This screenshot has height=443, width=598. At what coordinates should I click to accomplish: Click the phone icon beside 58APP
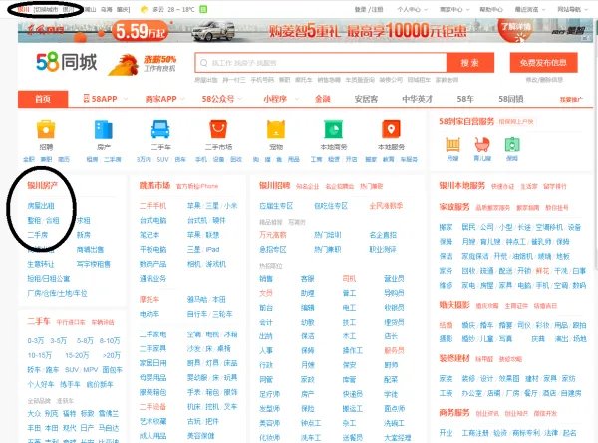click(86, 99)
